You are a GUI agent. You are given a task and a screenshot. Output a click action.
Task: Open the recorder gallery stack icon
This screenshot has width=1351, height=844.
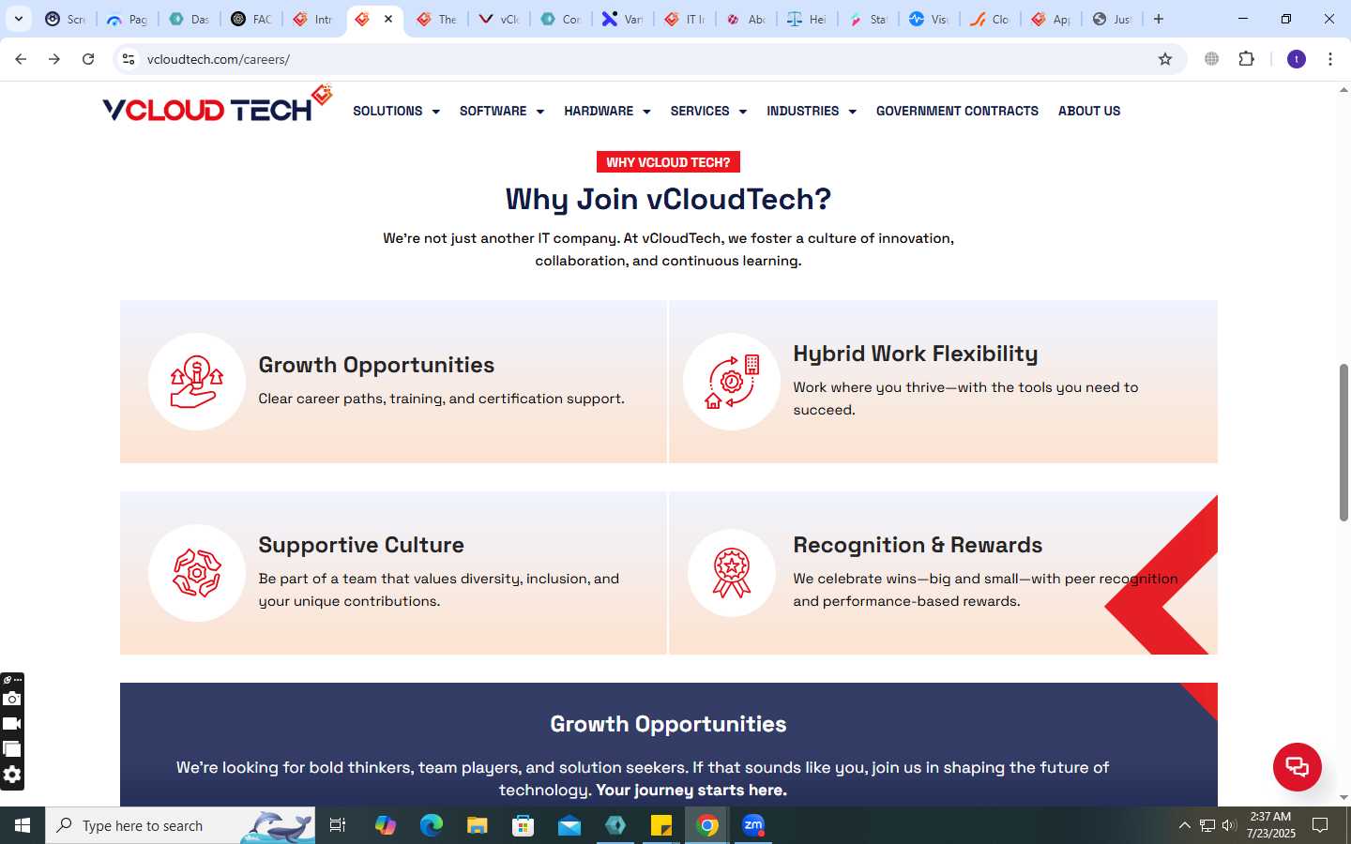pyautogui.click(x=11, y=749)
